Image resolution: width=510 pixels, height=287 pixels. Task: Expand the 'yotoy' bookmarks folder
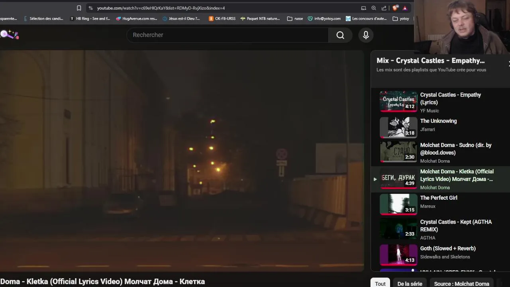click(401, 18)
